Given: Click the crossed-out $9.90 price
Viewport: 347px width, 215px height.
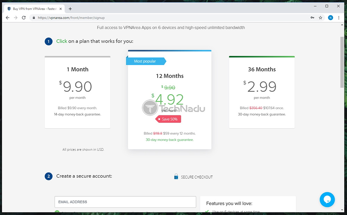Looking at the screenshot, I should 168,87.
